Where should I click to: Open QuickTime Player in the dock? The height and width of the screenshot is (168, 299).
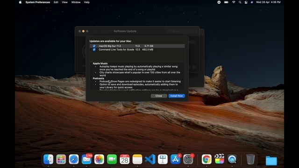click(x=232, y=159)
